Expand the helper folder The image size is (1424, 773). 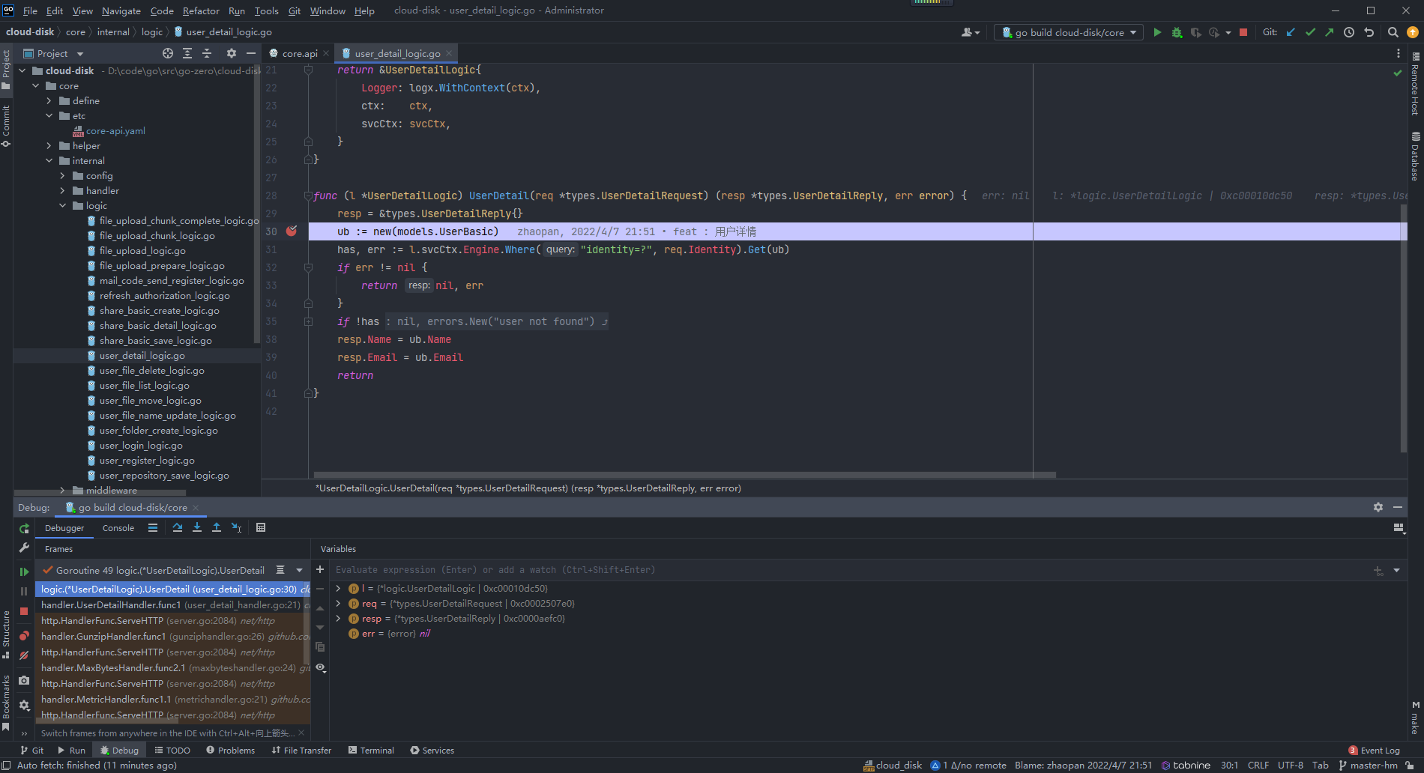tap(49, 145)
